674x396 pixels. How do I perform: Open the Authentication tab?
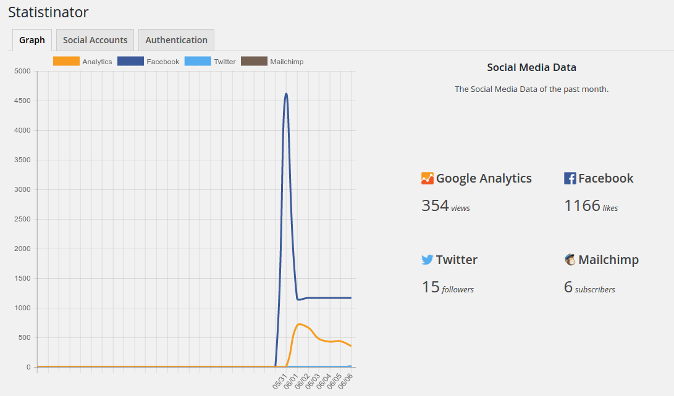[176, 40]
